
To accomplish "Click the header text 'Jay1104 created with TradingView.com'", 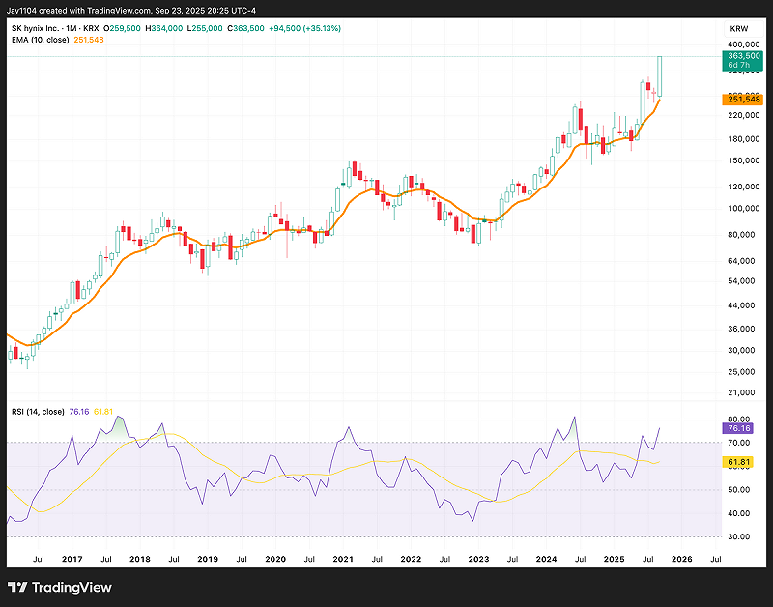I will [x=78, y=11].
